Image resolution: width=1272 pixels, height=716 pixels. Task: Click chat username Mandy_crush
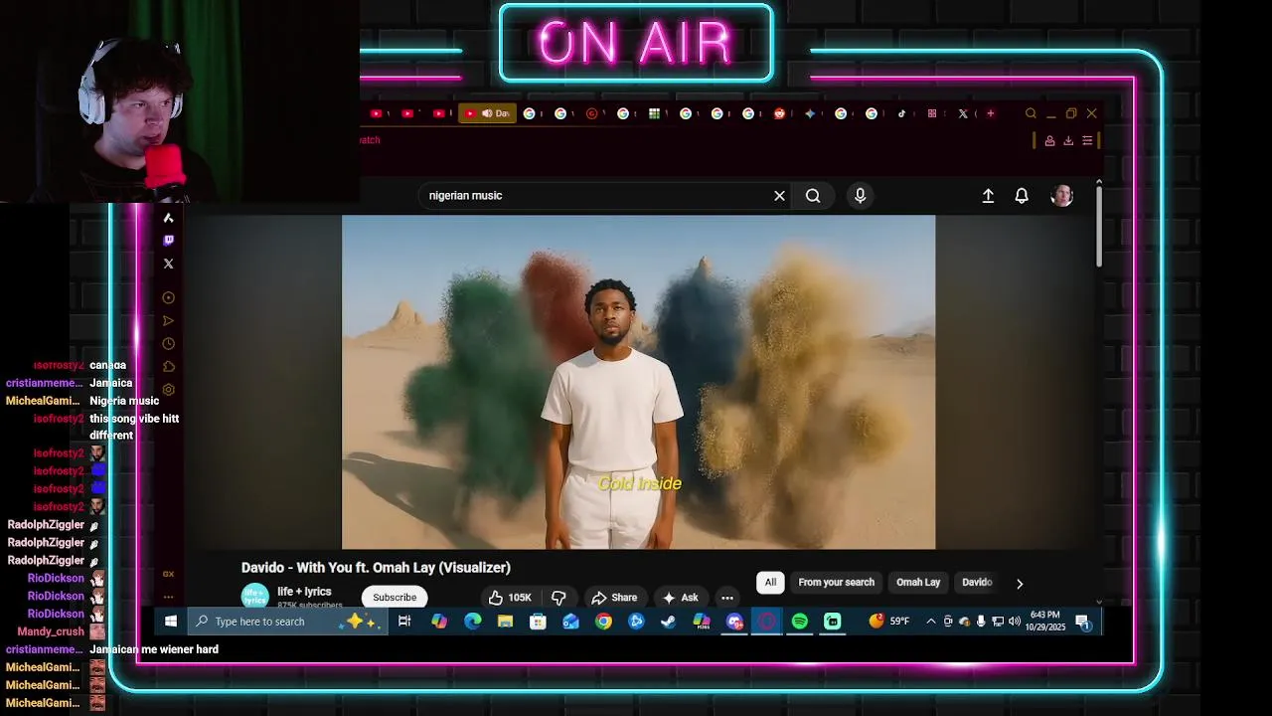pos(51,631)
